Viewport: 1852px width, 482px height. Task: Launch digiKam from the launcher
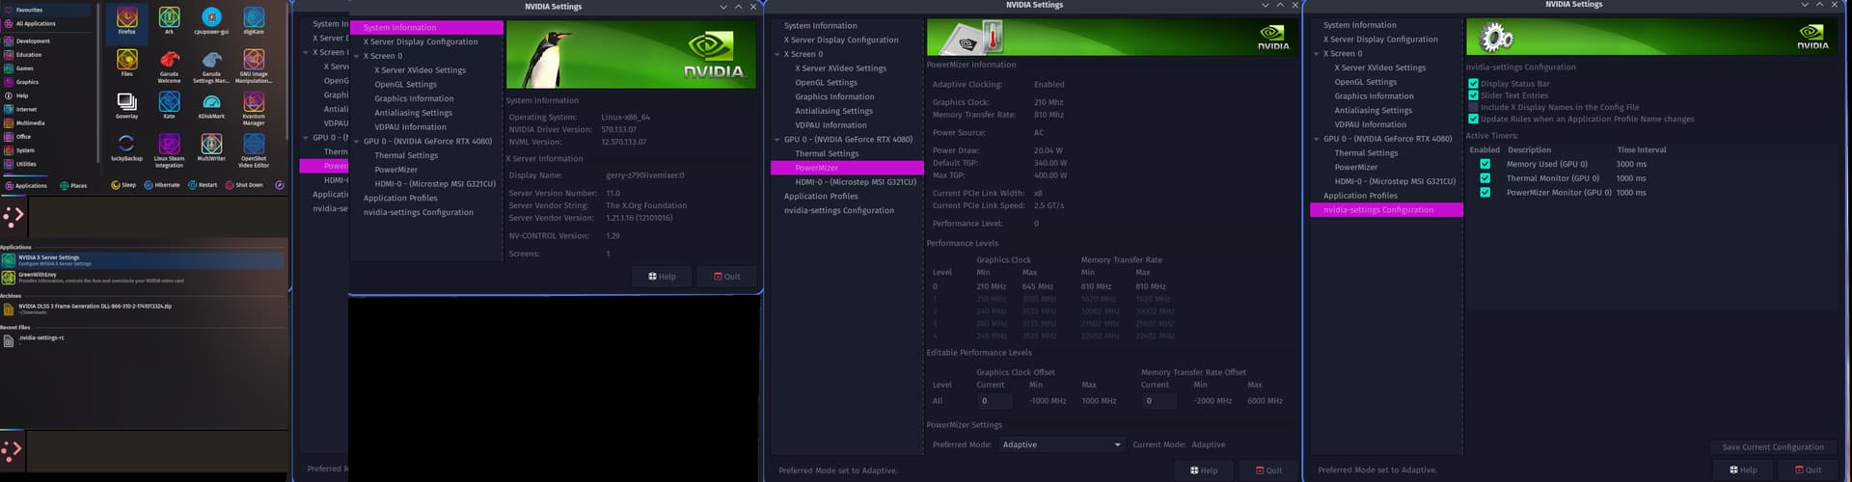(x=254, y=19)
